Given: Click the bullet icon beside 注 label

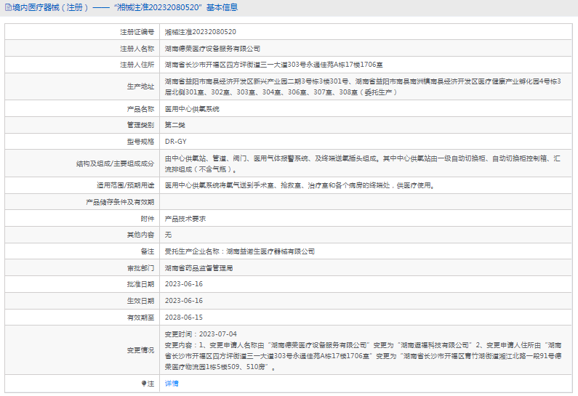Looking at the screenshot, I should 144,384.
